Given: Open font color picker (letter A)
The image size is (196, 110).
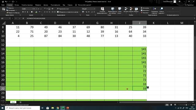Looking at the screenshot, I should pos(40,12).
